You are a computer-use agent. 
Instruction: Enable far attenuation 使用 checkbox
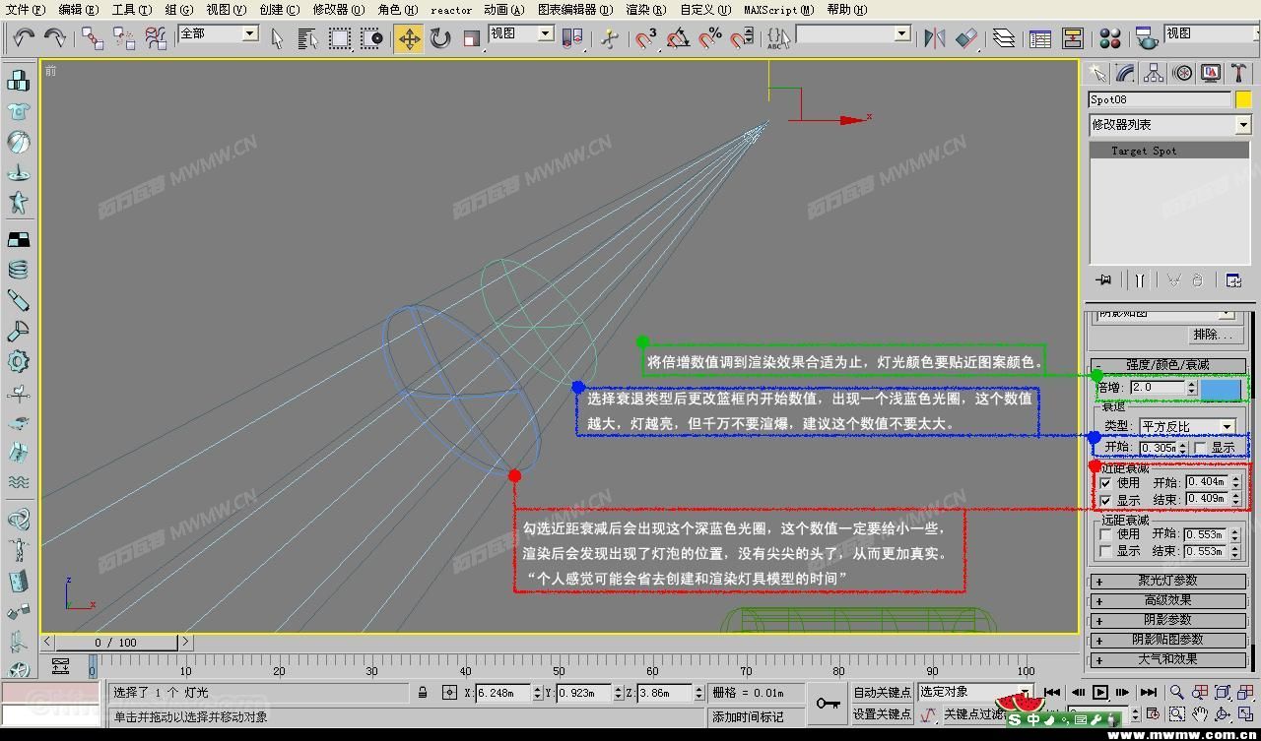[x=1105, y=534]
